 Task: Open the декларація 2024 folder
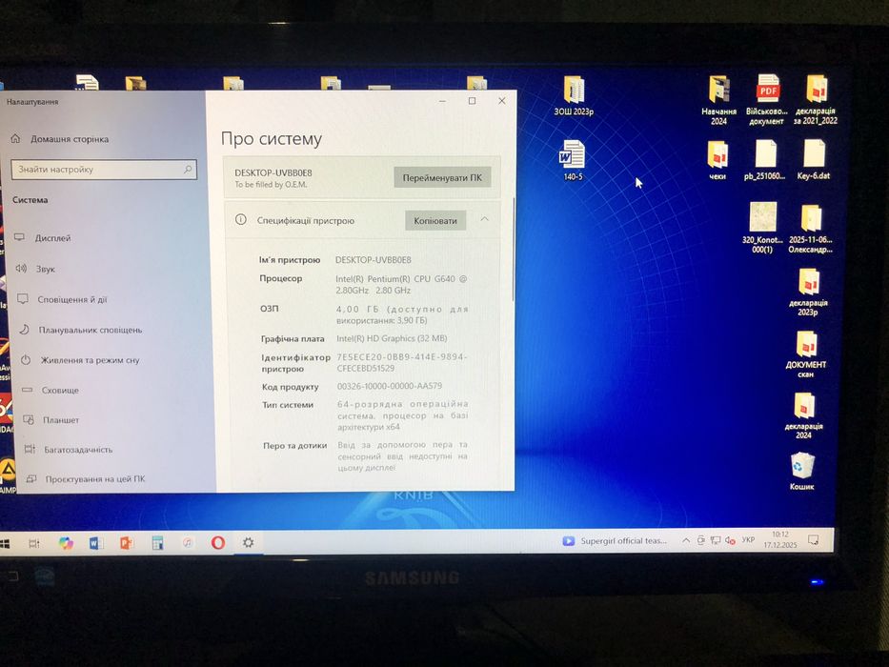[804, 415]
